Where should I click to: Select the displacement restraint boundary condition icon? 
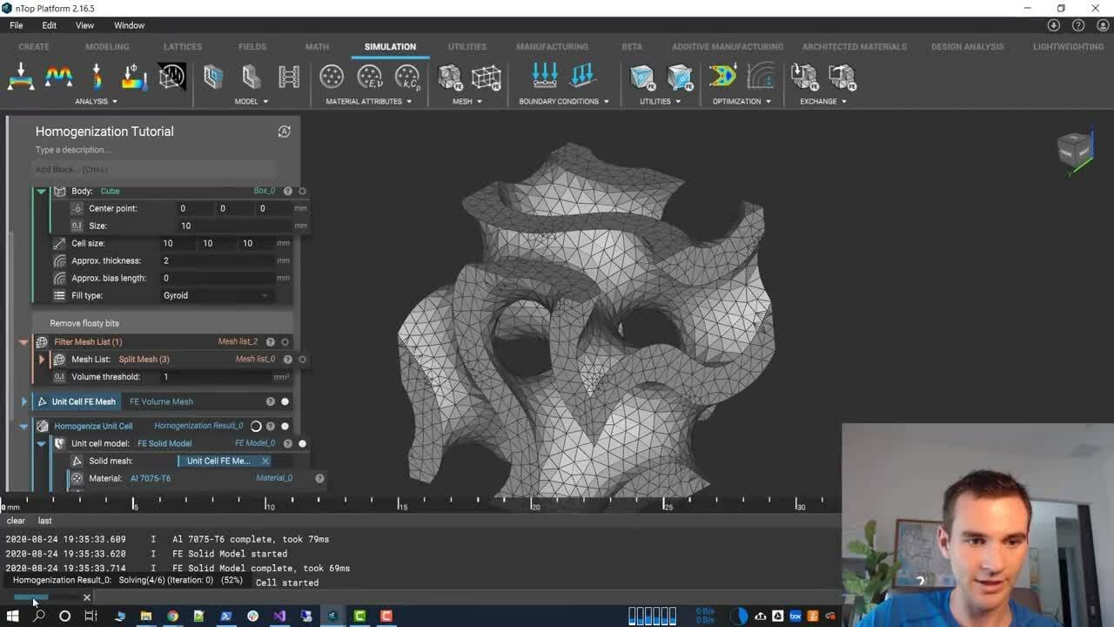[x=545, y=77]
